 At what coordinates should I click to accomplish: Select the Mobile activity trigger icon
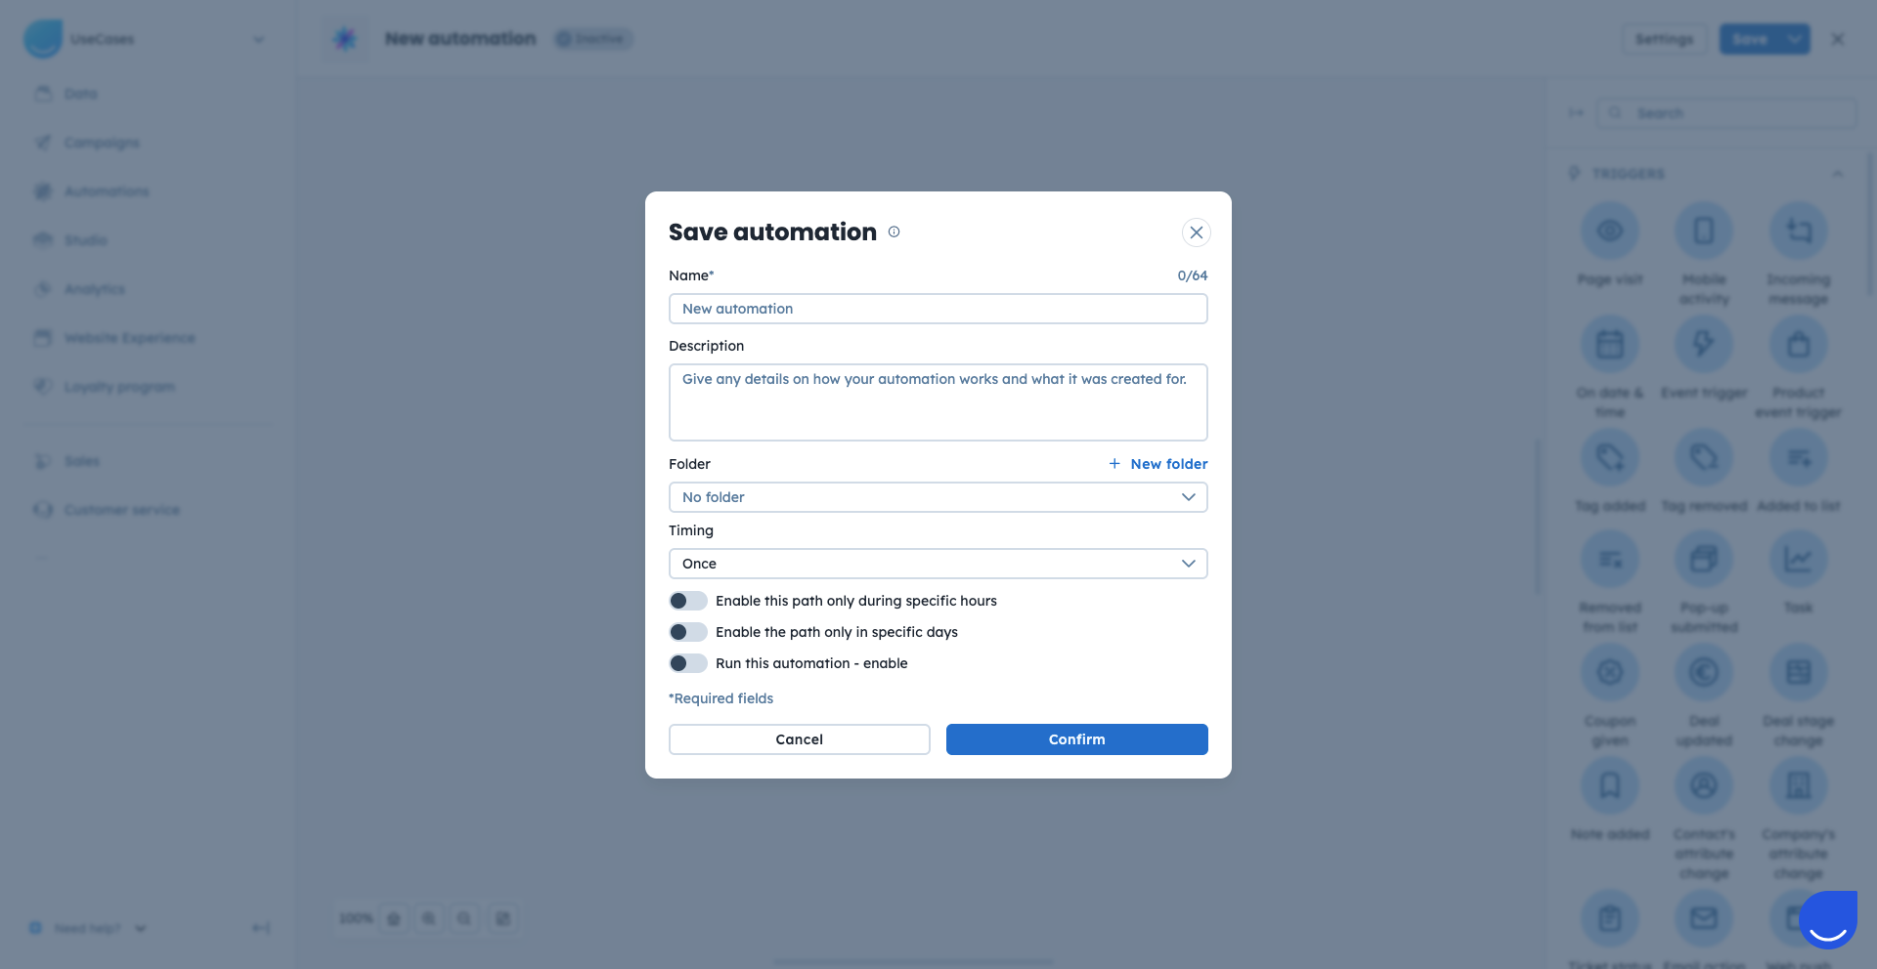pos(1703,232)
